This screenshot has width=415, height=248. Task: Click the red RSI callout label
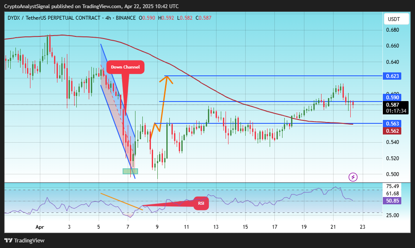pos(201,203)
